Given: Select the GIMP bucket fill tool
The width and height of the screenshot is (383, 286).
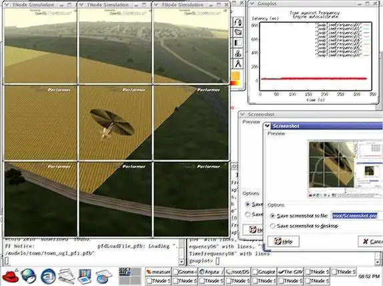Looking at the screenshot, I should click(238, 32).
